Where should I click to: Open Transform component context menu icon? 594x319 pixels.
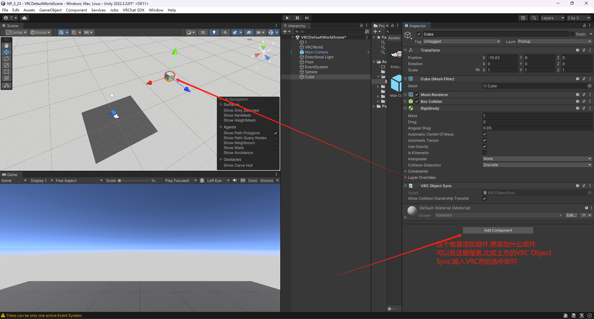590,50
